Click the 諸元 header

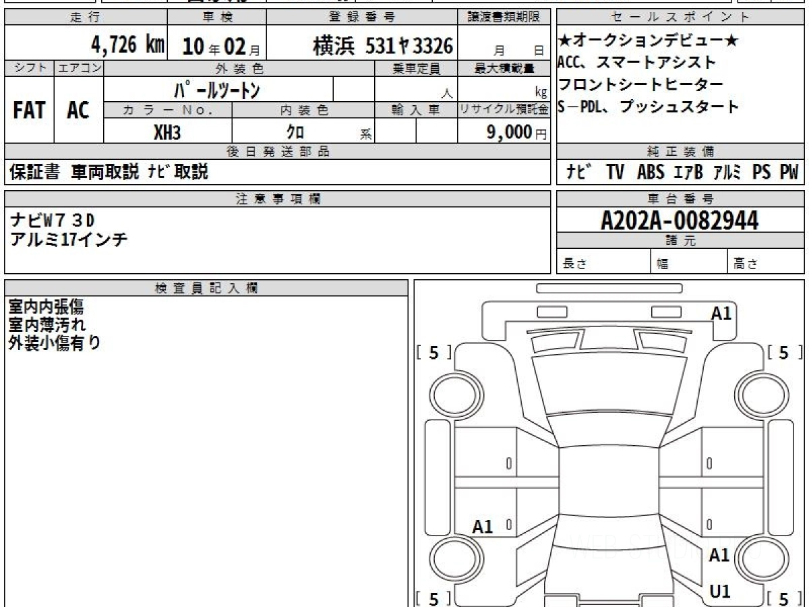point(680,241)
